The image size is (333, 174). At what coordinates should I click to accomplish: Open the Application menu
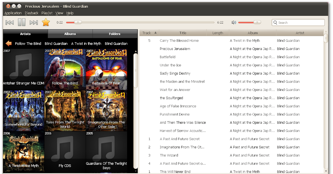coord(13,13)
